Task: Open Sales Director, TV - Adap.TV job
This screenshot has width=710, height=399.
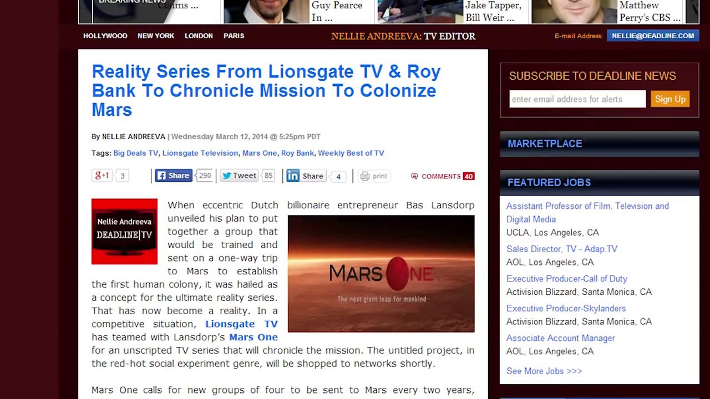Action: click(x=561, y=249)
